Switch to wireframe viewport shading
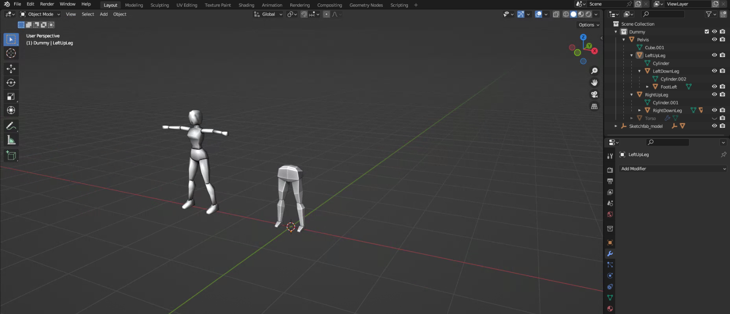 (x=566, y=14)
